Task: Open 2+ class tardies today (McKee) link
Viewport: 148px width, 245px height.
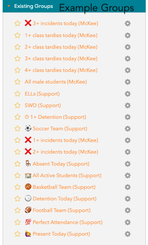Action: pos(61,47)
